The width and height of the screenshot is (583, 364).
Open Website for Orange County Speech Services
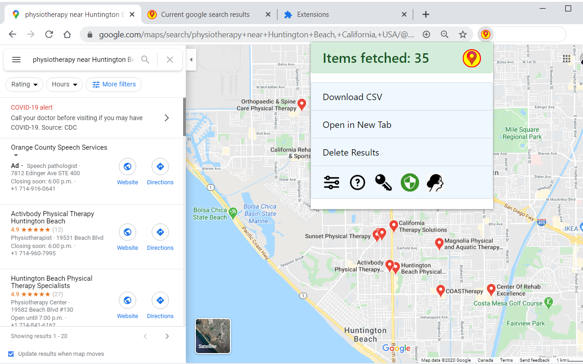(x=128, y=172)
